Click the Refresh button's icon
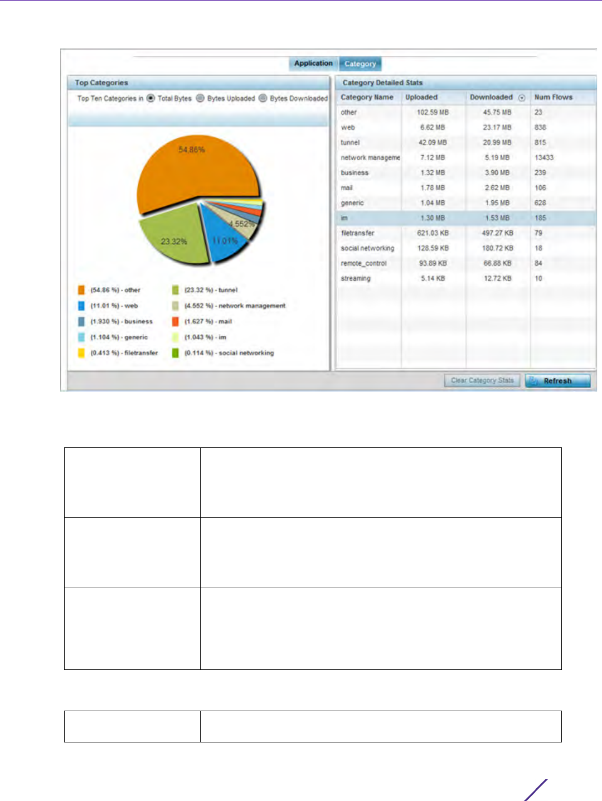This screenshot has width=602, height=801. tap(534, 381)
